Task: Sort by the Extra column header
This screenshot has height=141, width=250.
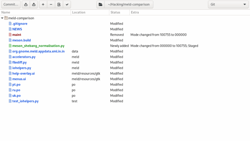Action: point(190,12)
